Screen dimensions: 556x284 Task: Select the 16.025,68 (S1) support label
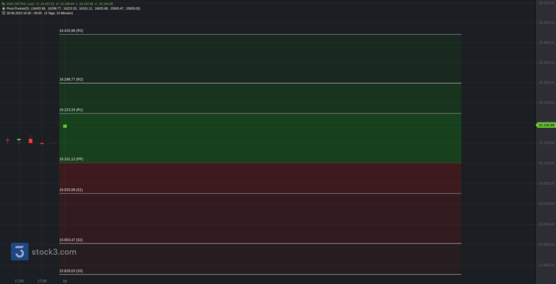click(71, 190)
